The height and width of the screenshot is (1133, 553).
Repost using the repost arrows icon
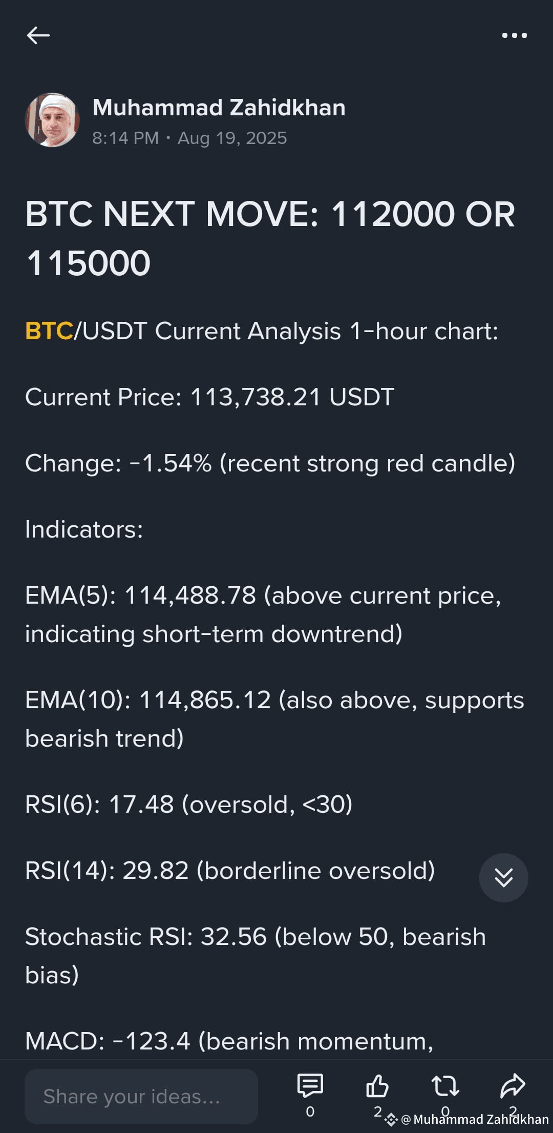(x=445, y=1086)
